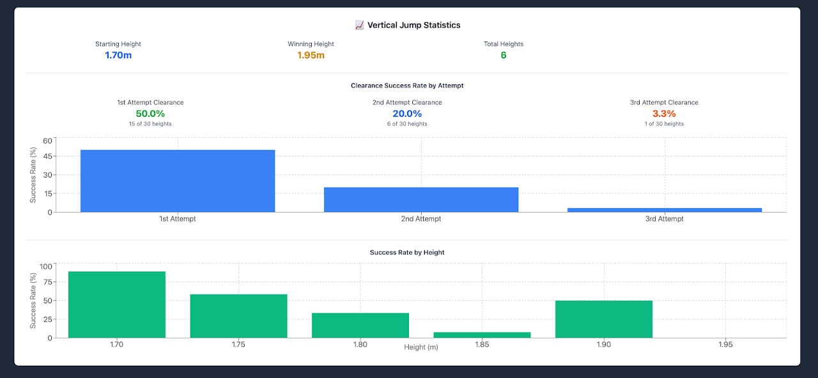Click the 1.70m Starting Height value
Viewport: 818px width, 378px height.
[118, 55]
